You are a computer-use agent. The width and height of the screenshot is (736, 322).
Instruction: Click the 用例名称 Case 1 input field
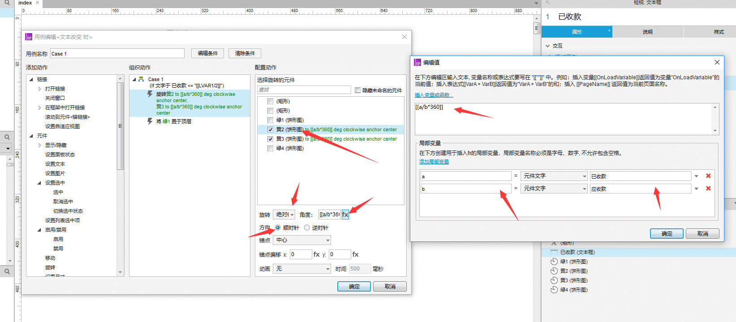tap(117, 54)
